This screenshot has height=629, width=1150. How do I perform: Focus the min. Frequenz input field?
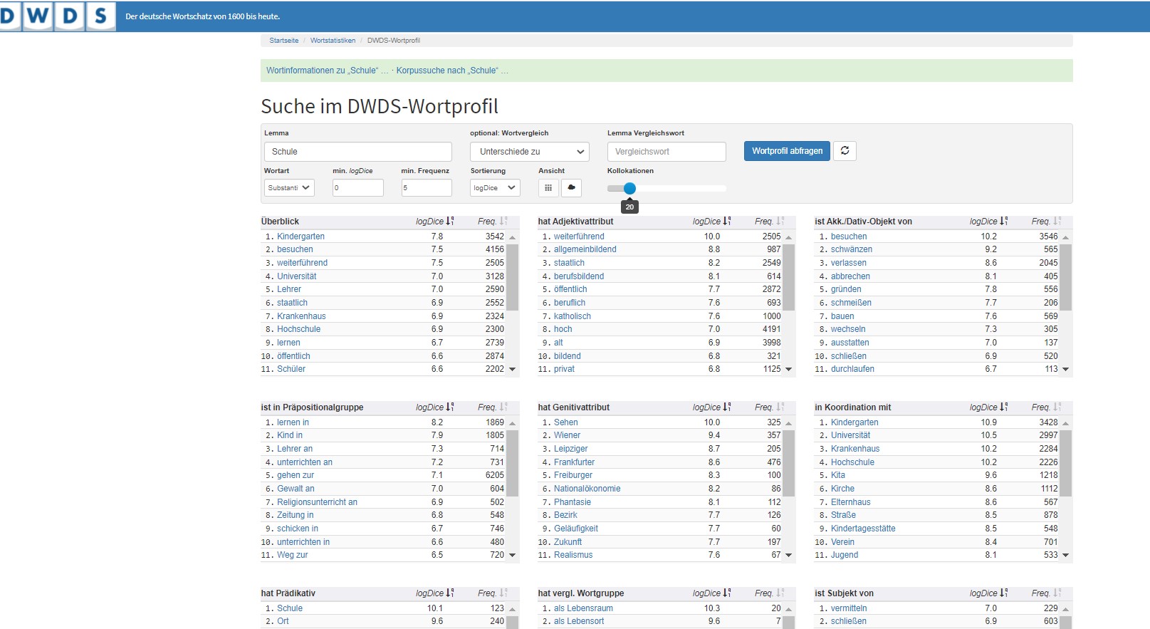(x=426, y=188)
